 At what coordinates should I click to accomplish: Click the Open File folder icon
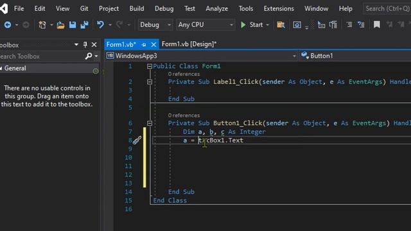60,25
